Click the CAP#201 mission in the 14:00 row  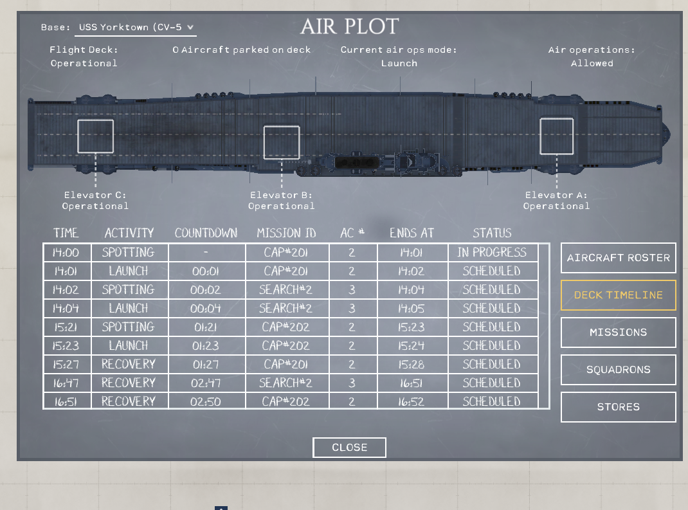point(287,252)
